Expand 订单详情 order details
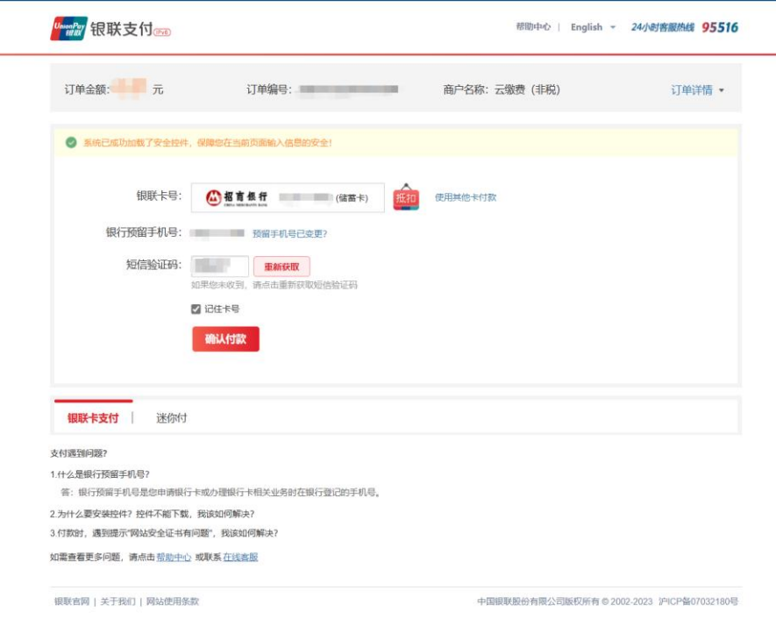The width and height of the screenshot is (776, 619). click(697, 89)
